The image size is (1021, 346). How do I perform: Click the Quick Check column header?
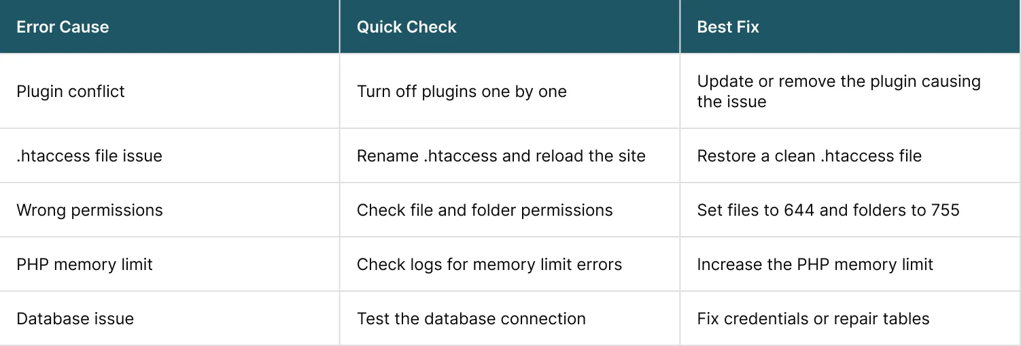tap(406, 27)
